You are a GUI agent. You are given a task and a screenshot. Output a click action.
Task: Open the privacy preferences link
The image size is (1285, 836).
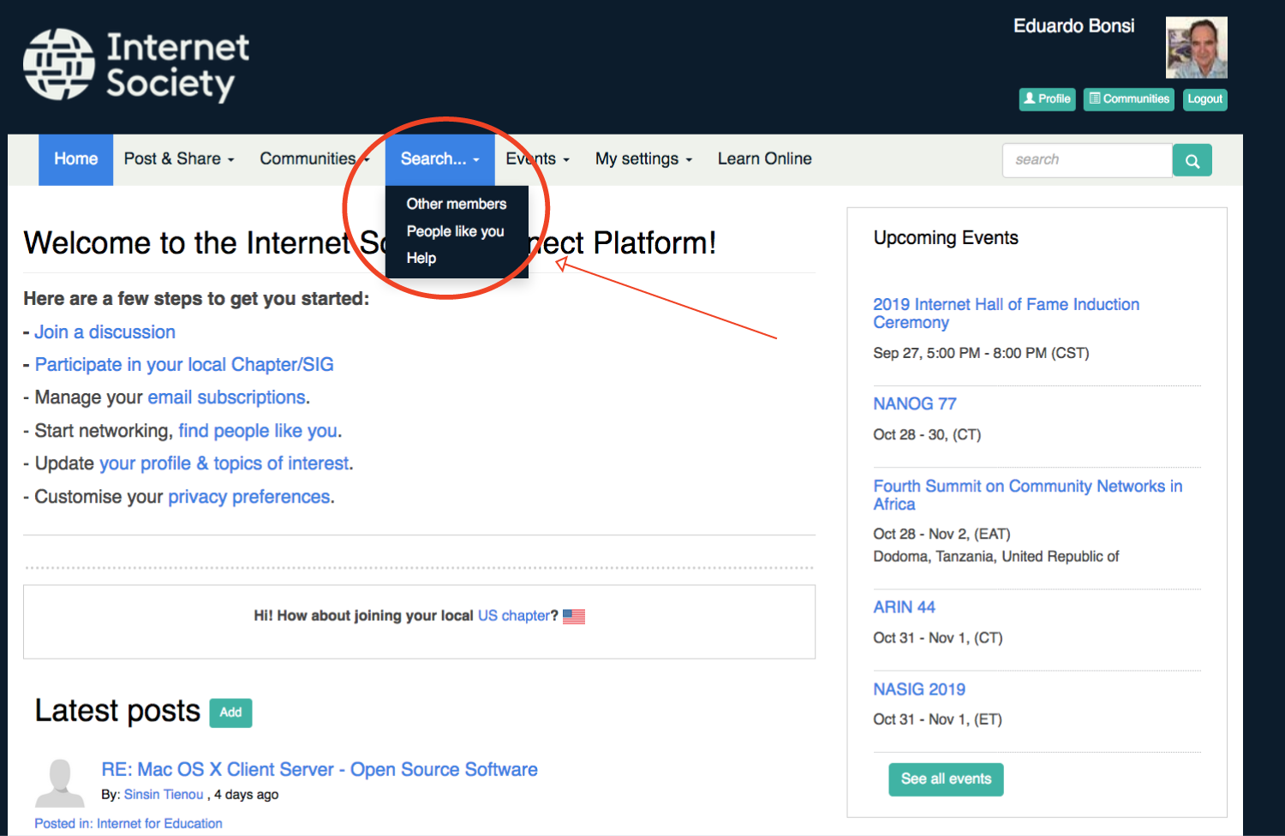tap(249, 497)
